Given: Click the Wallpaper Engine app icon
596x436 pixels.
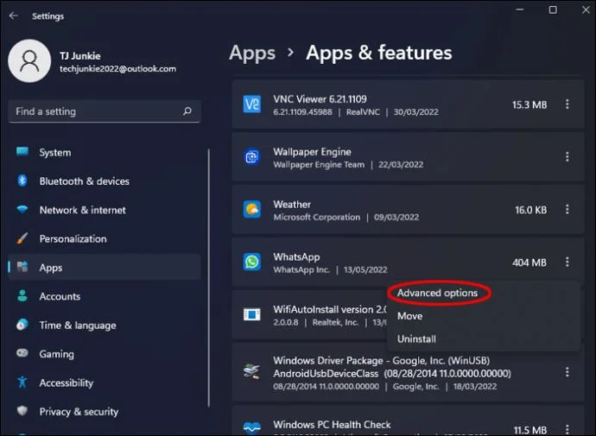Looking at the screenshot, I should 252,156.
